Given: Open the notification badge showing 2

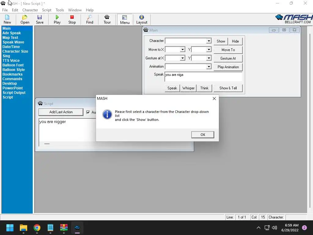Looking at the screenshot, I should coord(304,227).
